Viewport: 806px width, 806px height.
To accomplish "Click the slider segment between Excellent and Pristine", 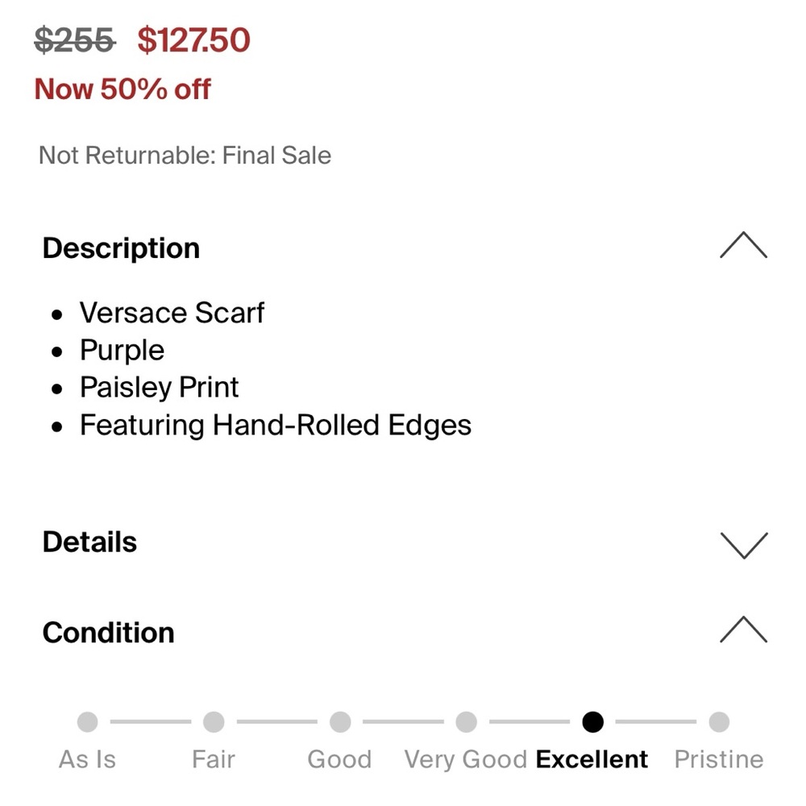I will [656, 721].
